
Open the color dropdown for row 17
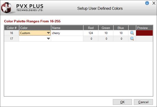pos(48,39)
